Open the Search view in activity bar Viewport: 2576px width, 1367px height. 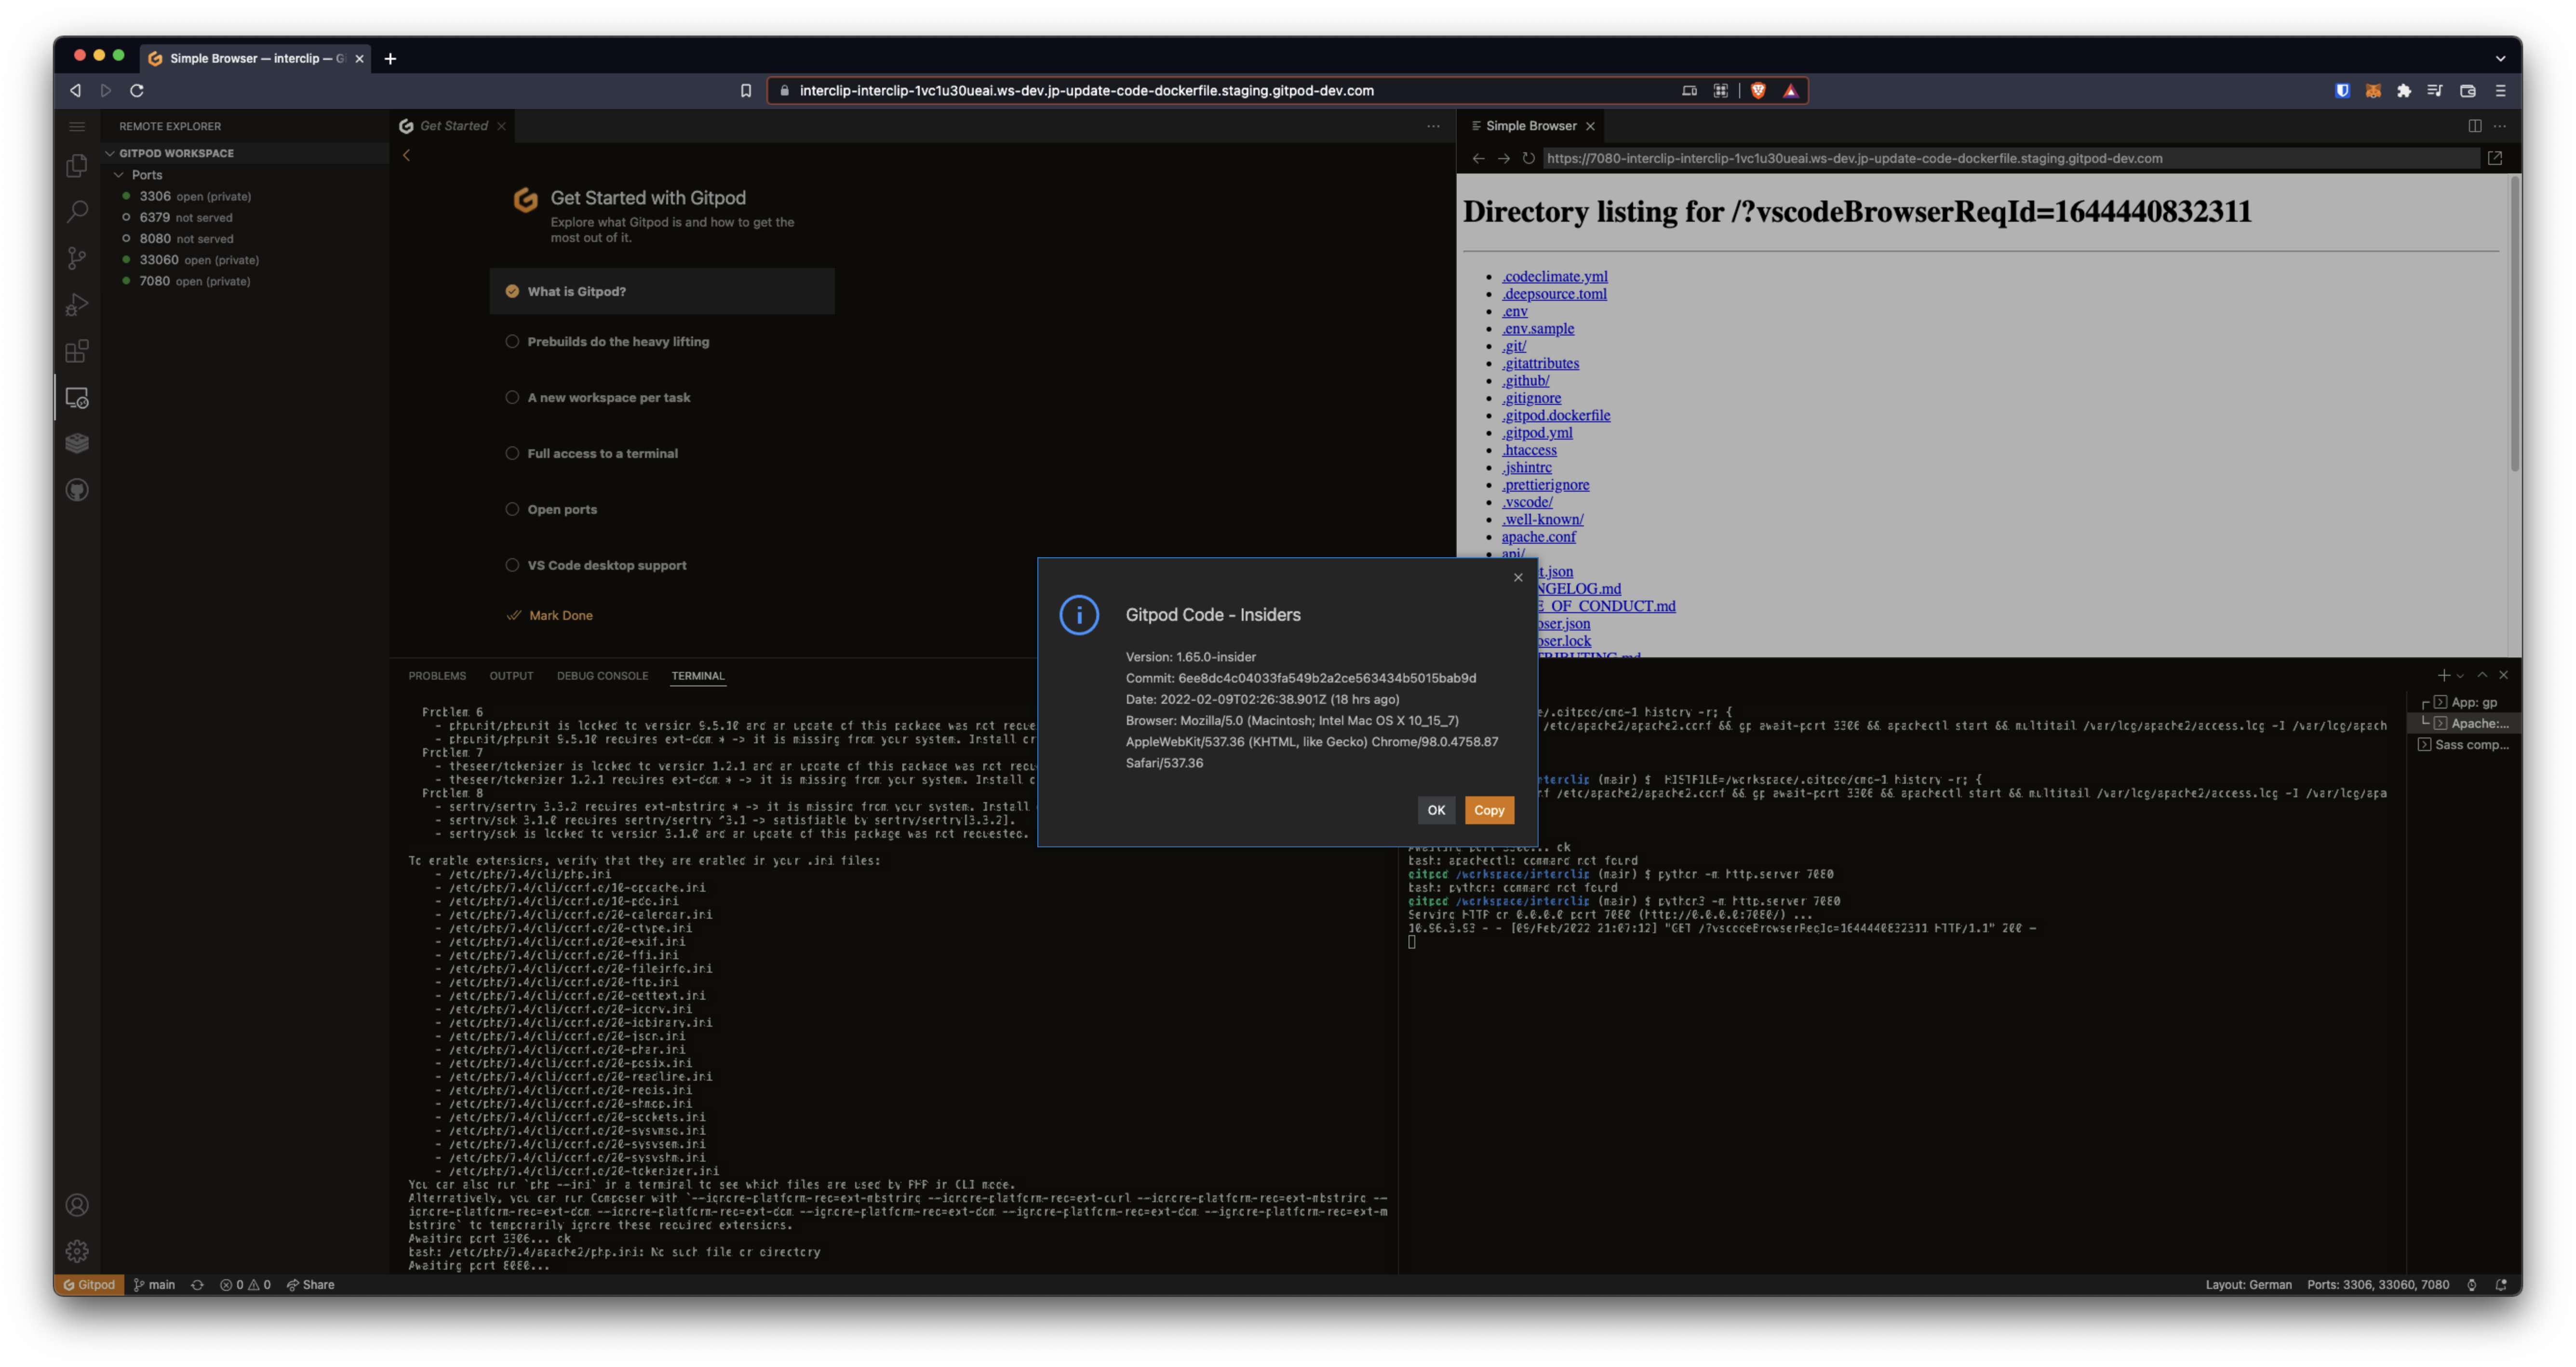[77, 212]
